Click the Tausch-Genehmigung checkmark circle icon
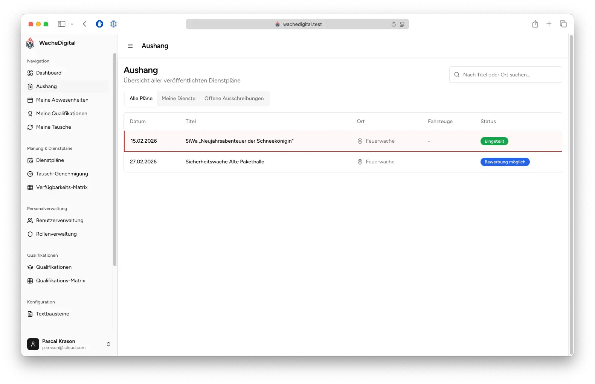Screen dimensions: 595x384 click(30, 174)
